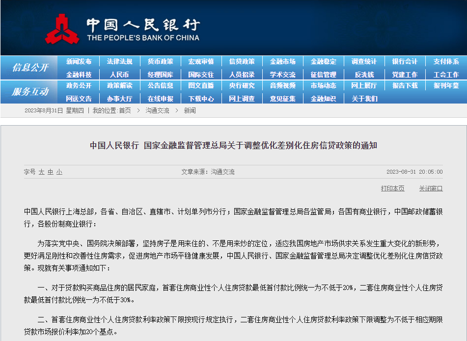Go to 学术交流 section
Screen dimensions: 467x341
(x=283, y=75)
